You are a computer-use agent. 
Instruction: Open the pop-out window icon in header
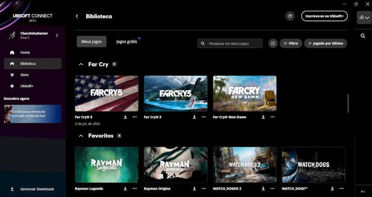click(290, 16)
